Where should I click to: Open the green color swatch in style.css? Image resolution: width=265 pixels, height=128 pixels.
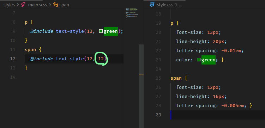(x=199, y=60)
